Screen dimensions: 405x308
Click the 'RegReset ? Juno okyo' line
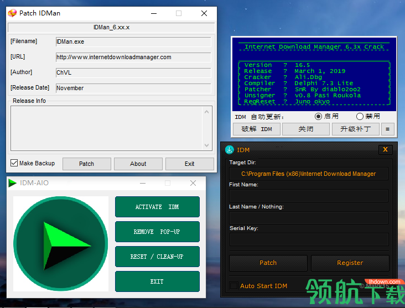(x=287, y=101)
